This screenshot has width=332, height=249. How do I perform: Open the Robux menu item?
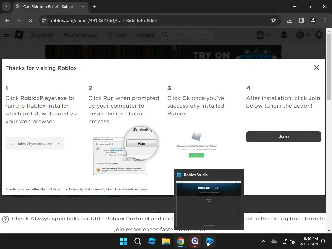[146, 35]
